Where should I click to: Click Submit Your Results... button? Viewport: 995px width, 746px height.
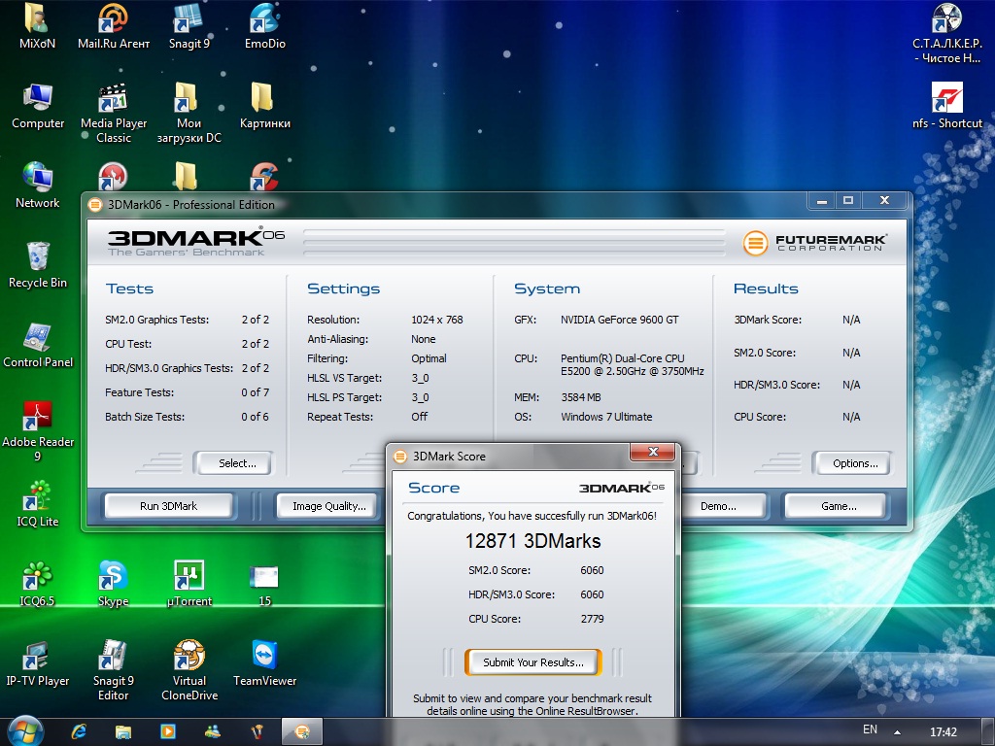pyautogui.click(x=533, y=662)
